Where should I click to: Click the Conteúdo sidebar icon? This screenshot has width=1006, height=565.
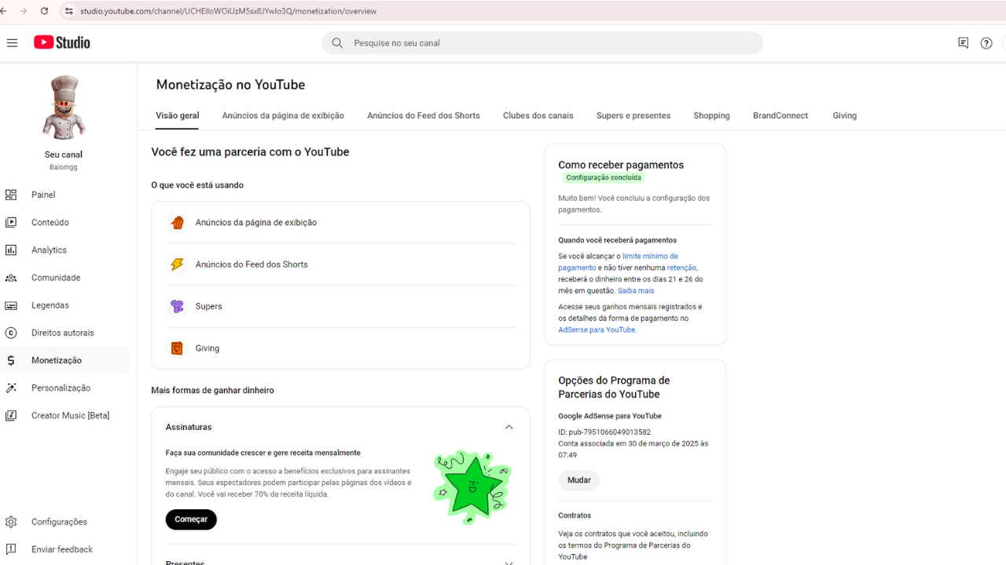click(11, 222)
